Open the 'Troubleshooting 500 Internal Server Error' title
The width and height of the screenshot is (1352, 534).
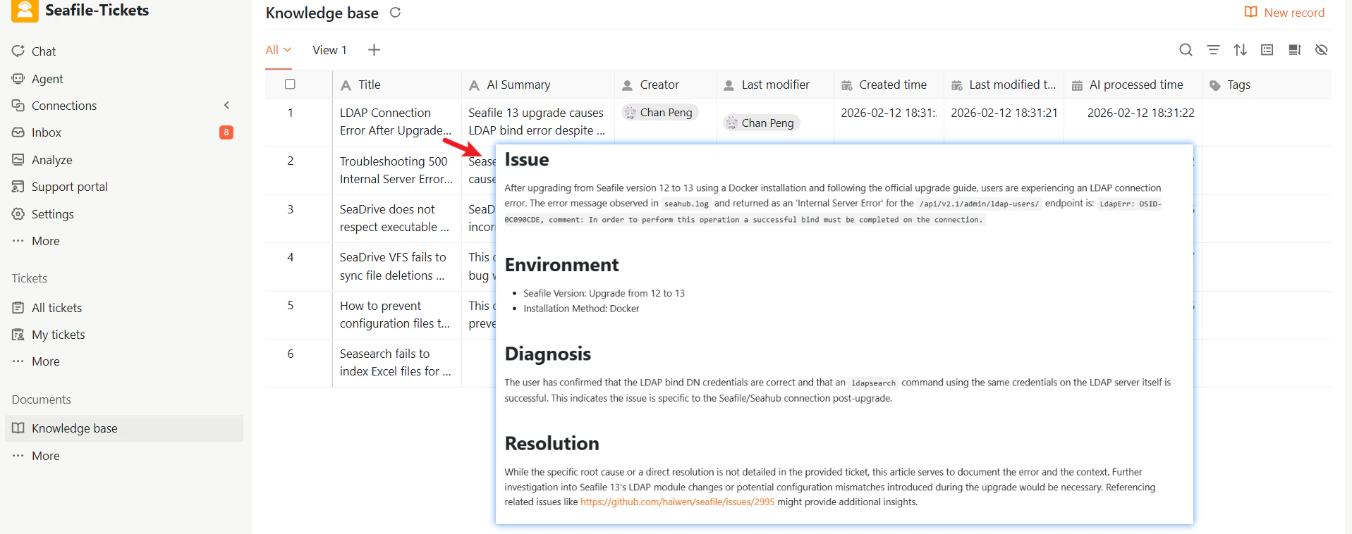pyautogui.click(x=396, y=170)
